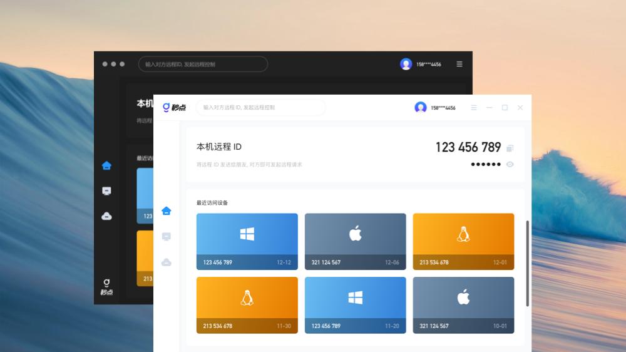Click the hidden password dots

click(486, 164)
